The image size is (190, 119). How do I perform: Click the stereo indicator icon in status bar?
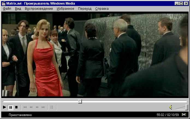click(x=184, y=115)
